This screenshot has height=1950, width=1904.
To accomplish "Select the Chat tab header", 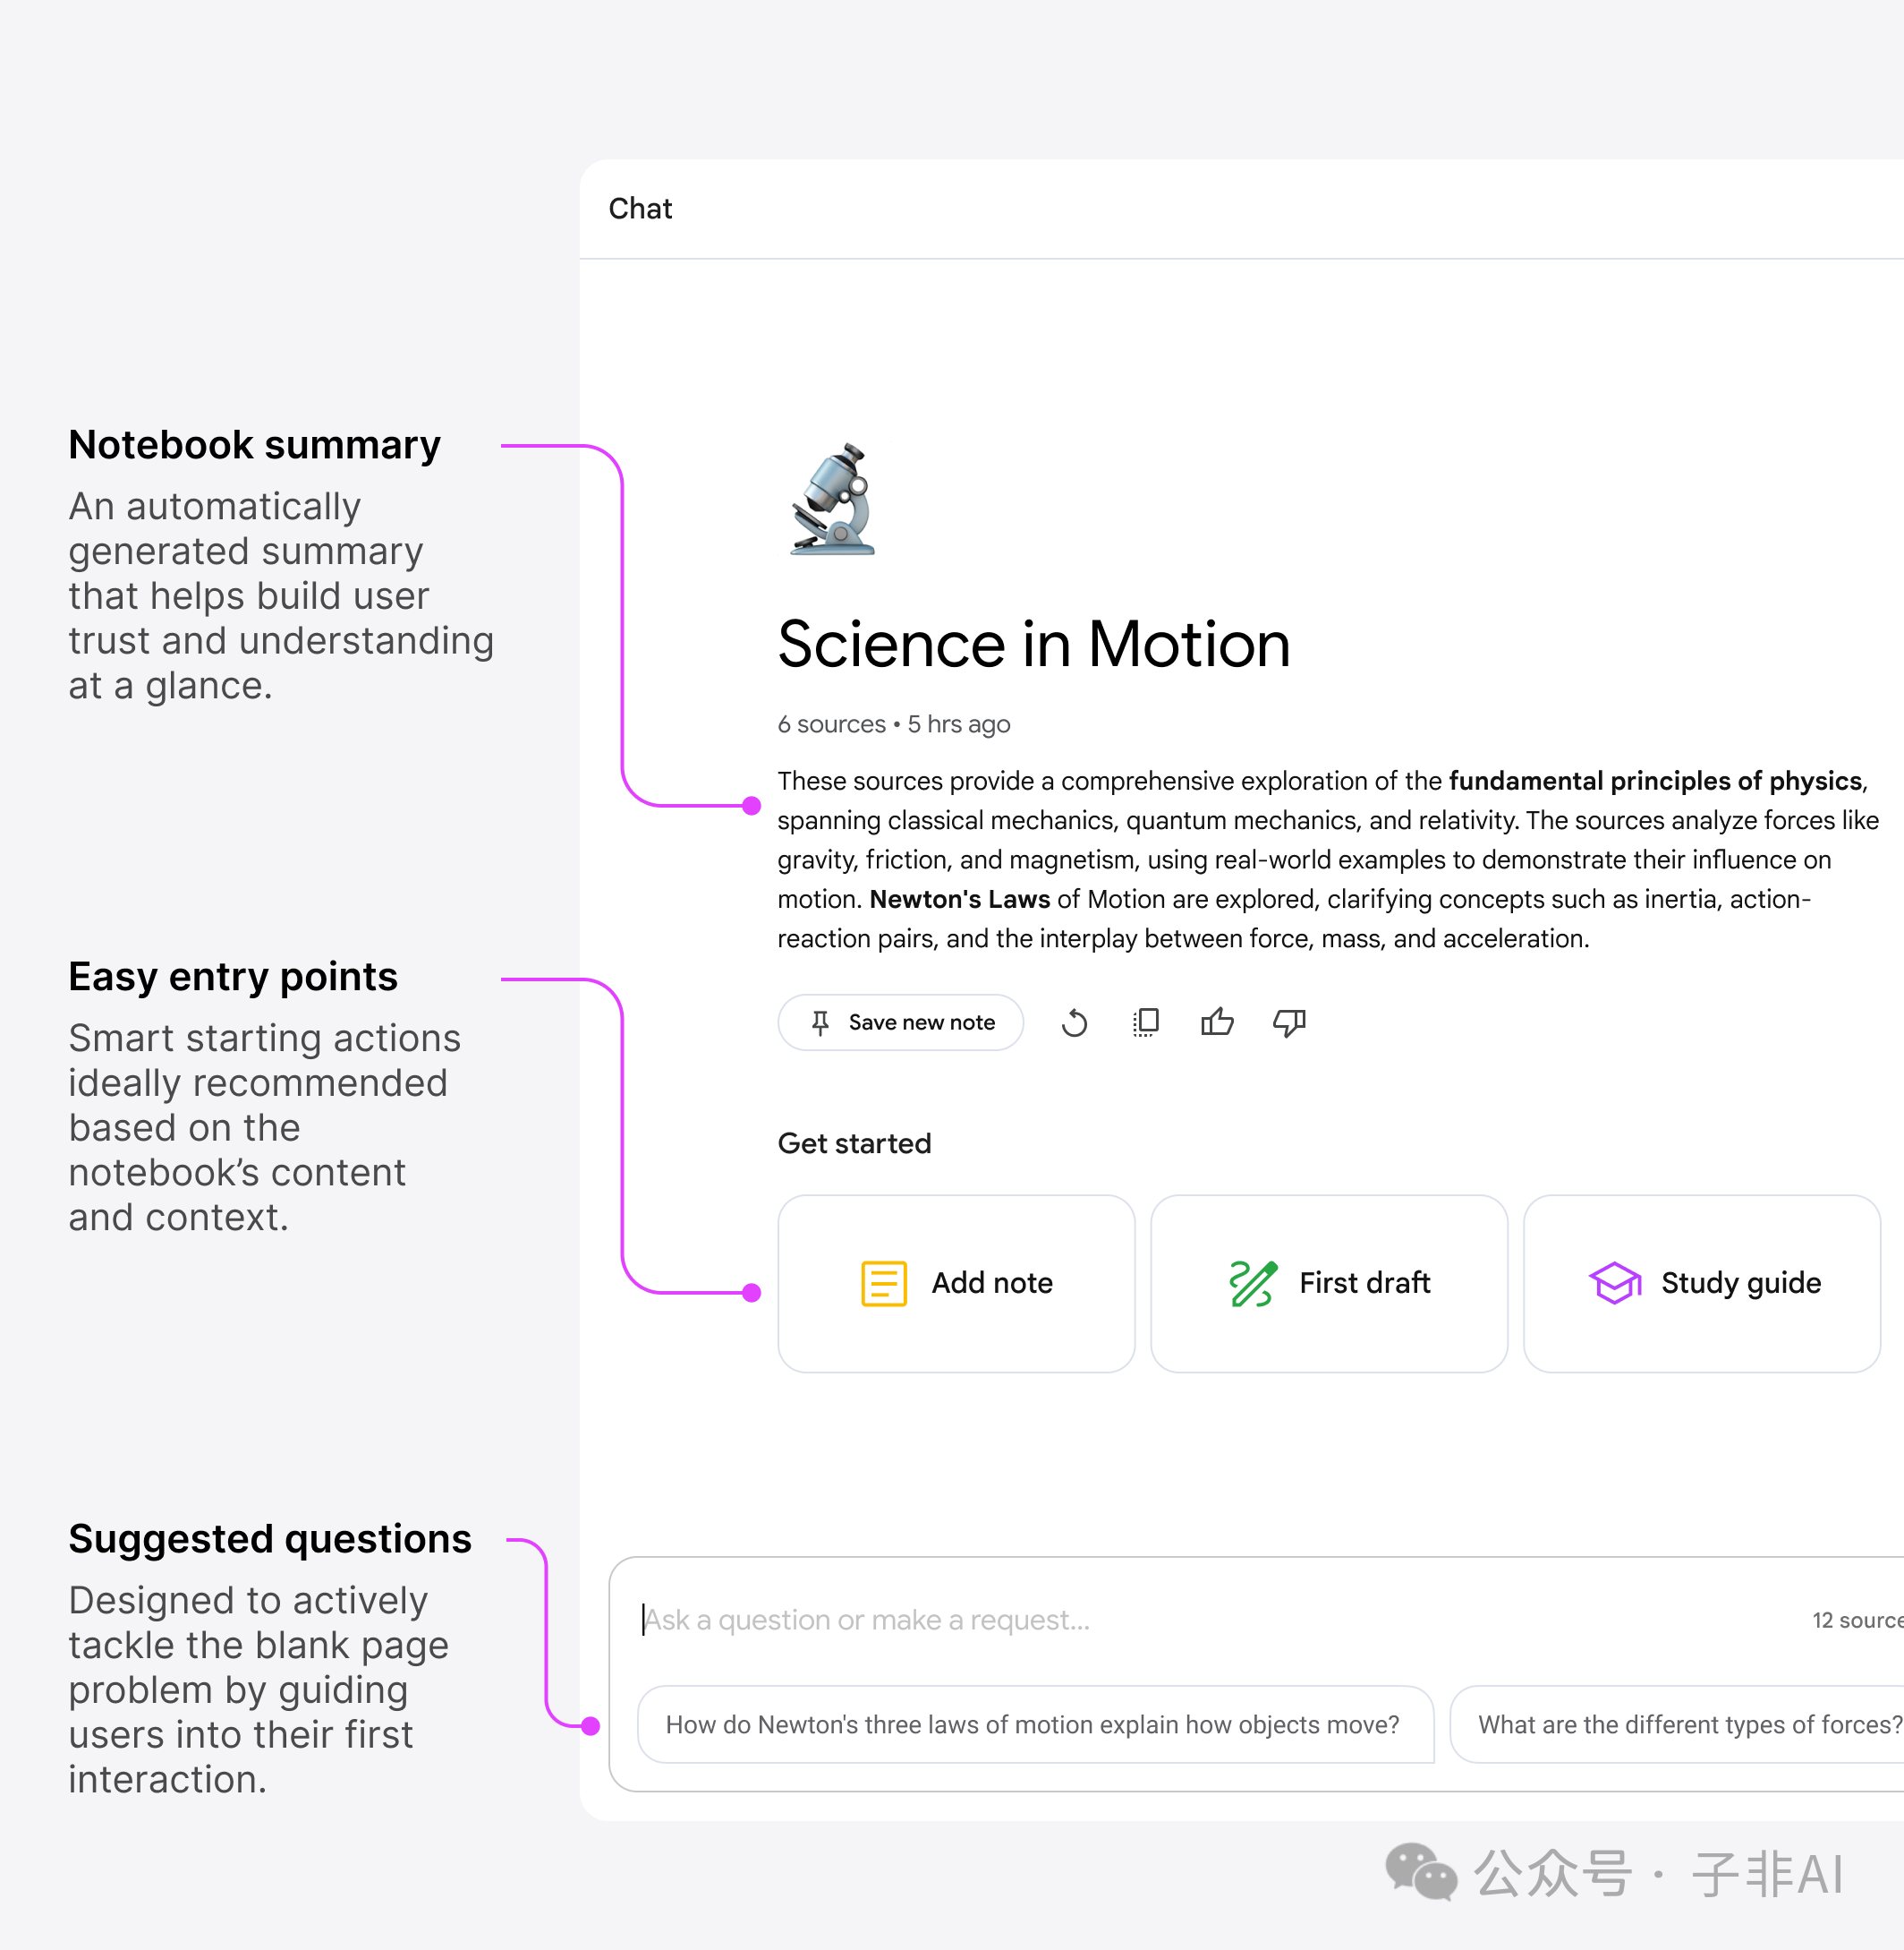I will point(640,208).
